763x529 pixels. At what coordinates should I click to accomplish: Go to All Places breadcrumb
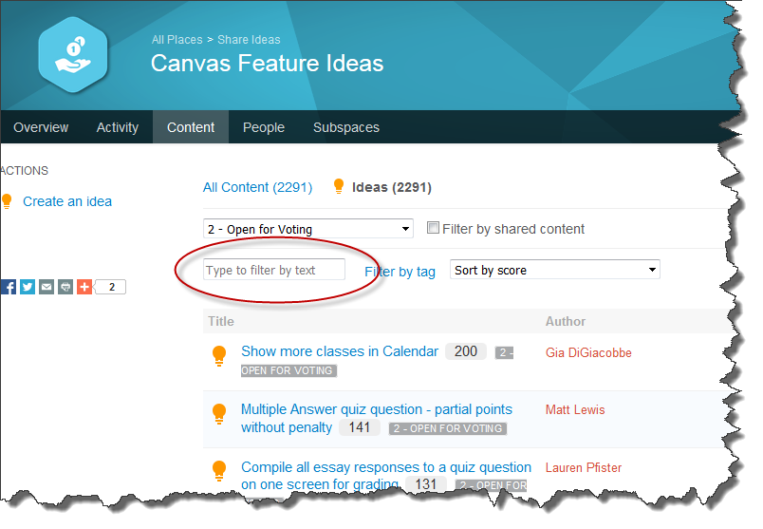[x=177, y=40]
